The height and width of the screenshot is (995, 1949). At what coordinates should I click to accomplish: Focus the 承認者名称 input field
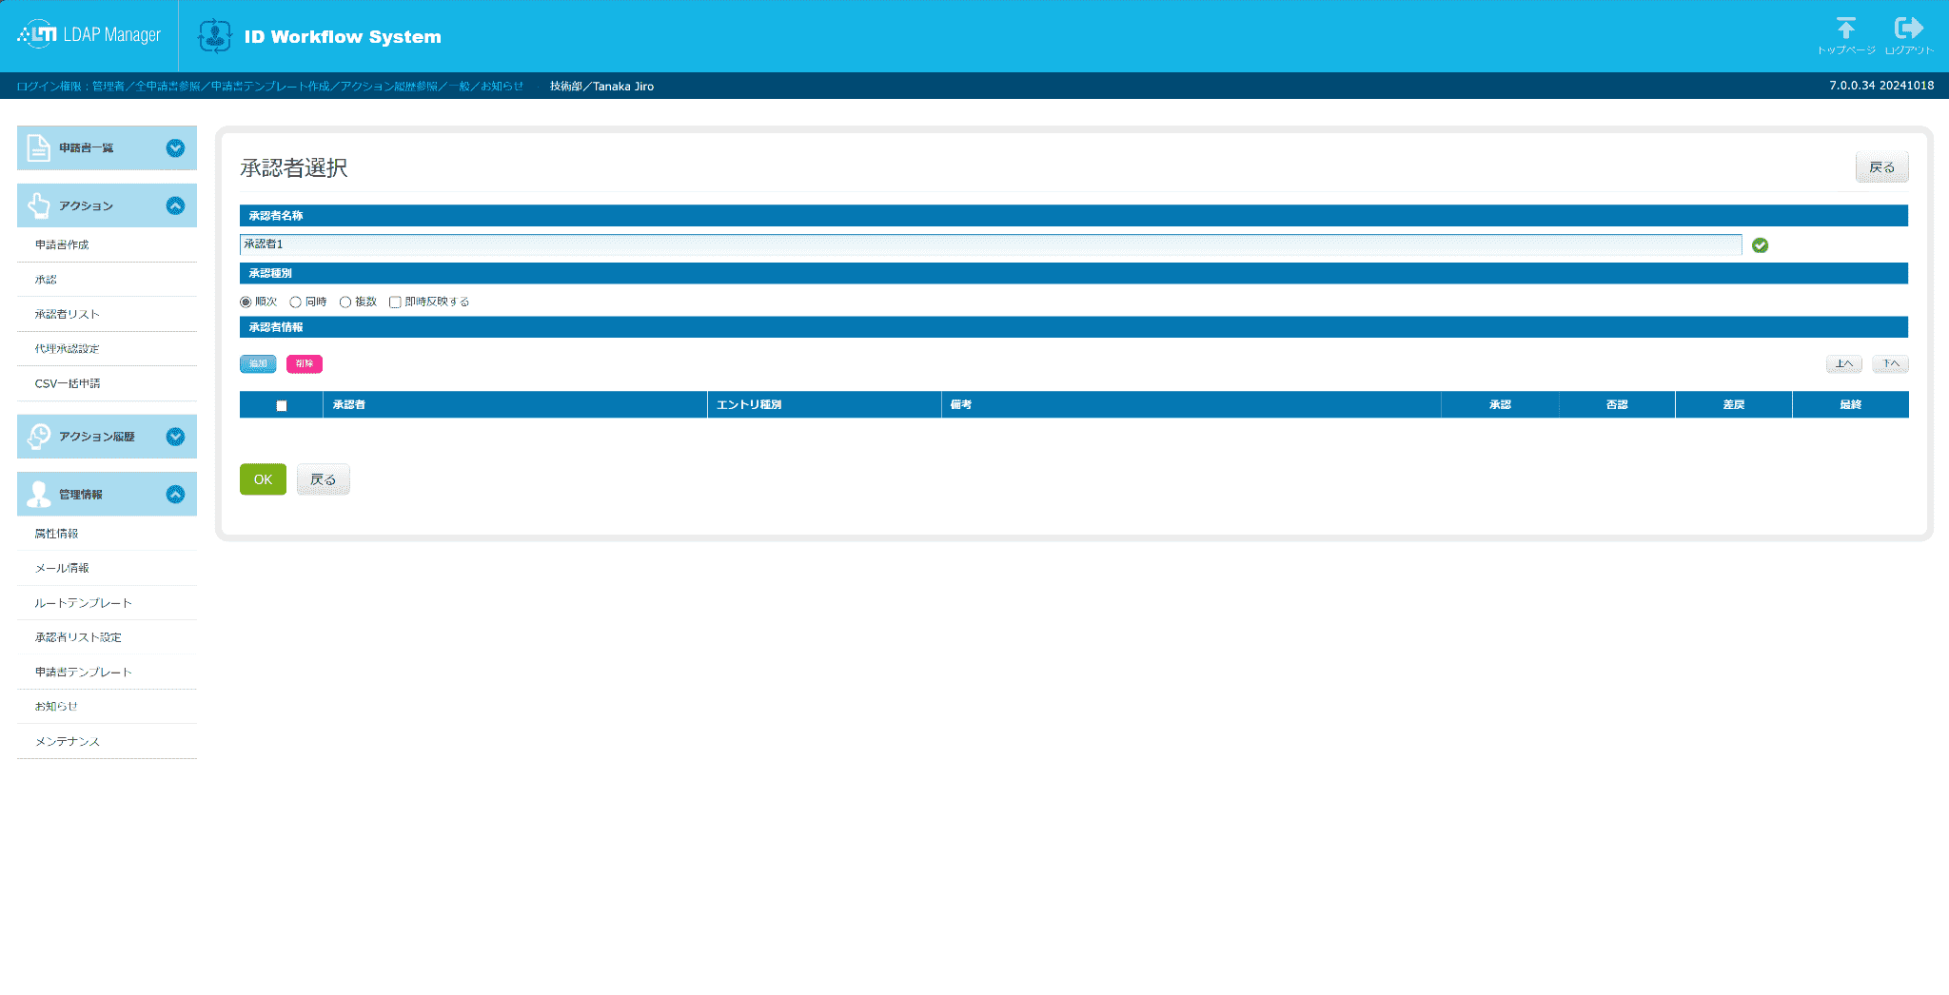tap(991, 244)
